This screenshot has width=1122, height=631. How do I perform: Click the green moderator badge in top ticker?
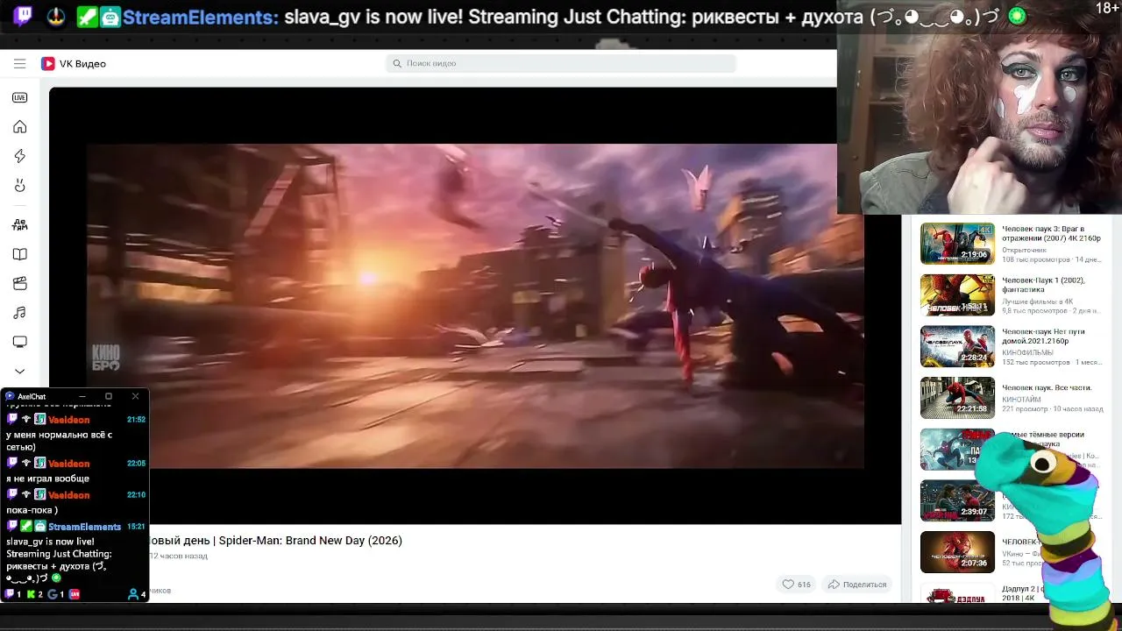pyautogui.click(x=87, y=17)
